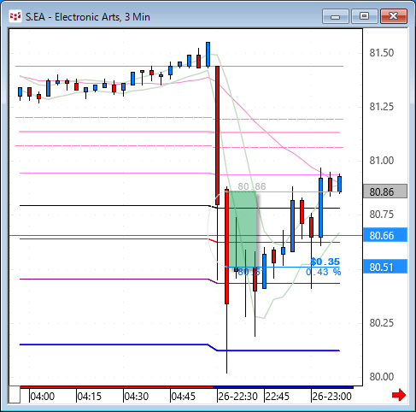
Task: Click the 26-22:30 time axis label
Action: tap(238, 397)
